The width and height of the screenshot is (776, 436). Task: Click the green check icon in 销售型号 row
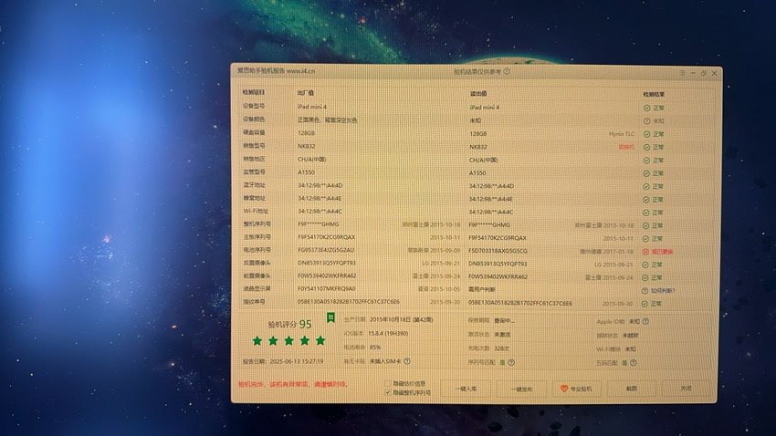pos(647,148)
